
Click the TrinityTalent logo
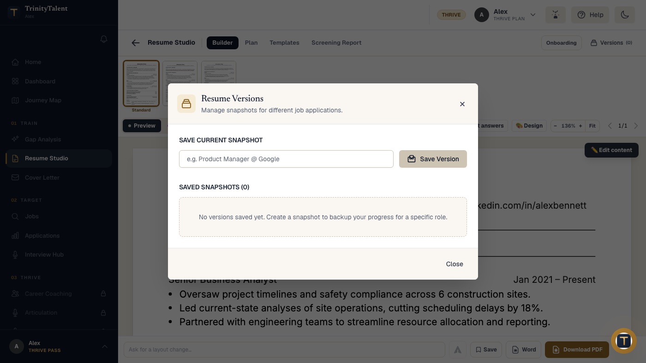[x=14, y=12]
